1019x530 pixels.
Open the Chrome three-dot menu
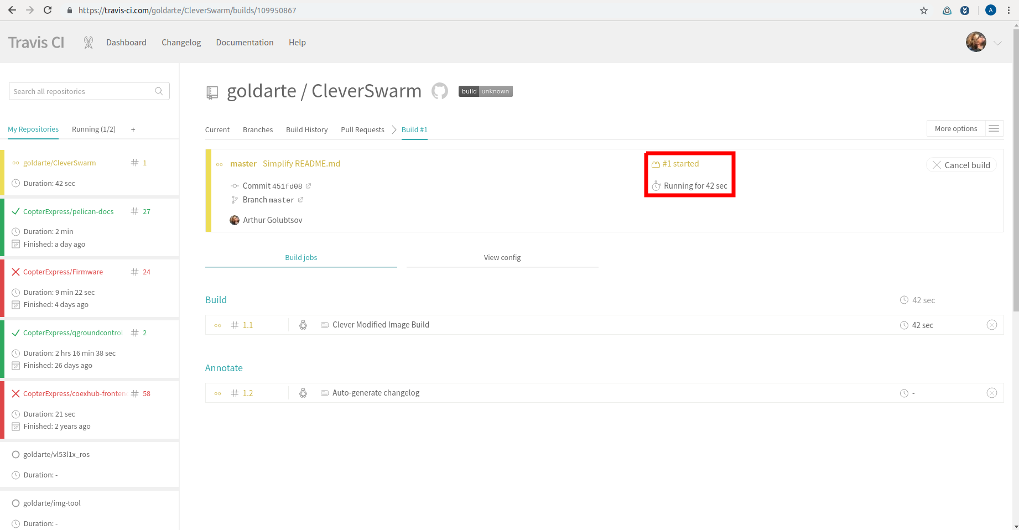(x=1008, y=11)
